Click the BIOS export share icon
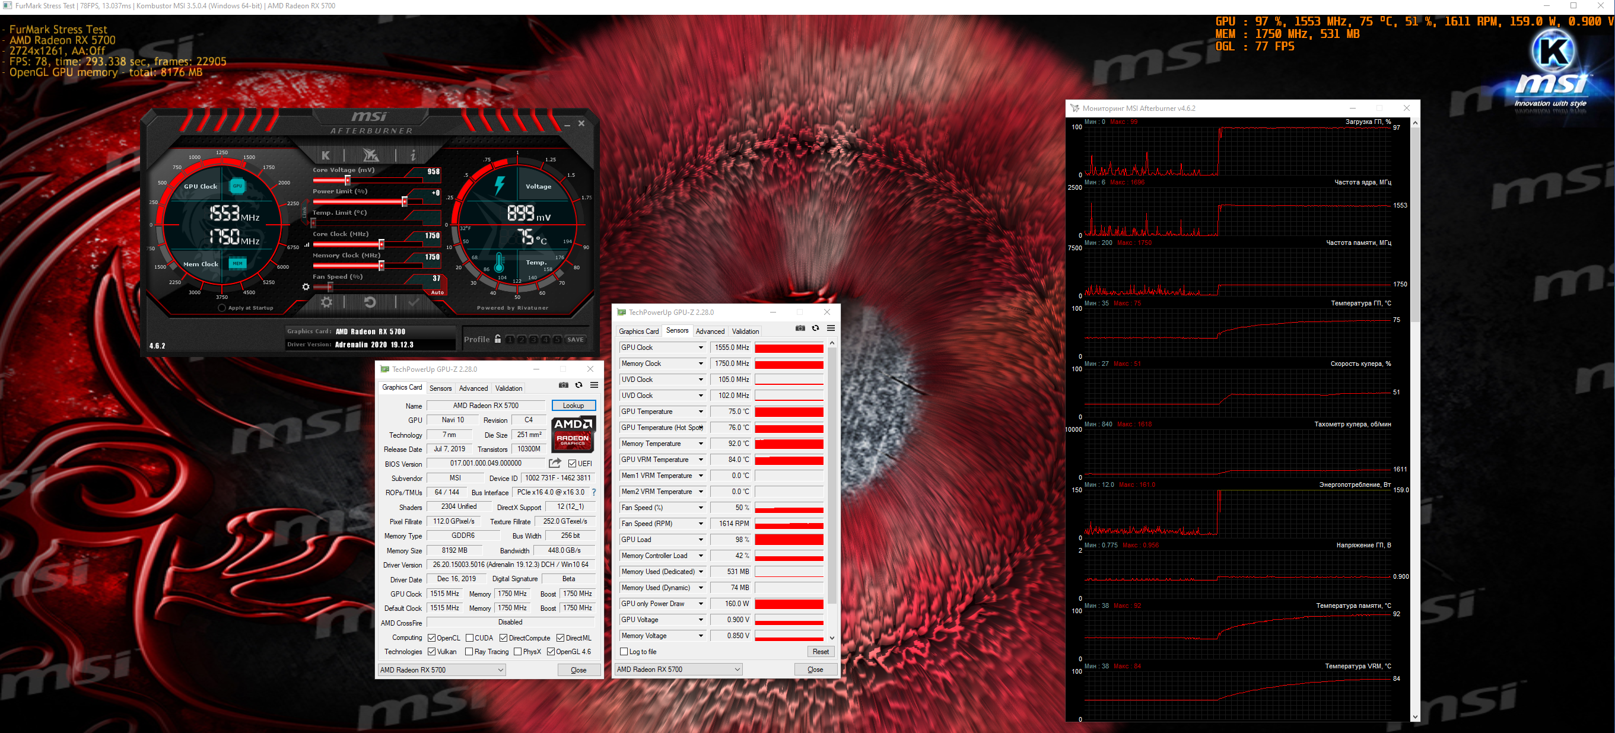 tap(555, 463)
